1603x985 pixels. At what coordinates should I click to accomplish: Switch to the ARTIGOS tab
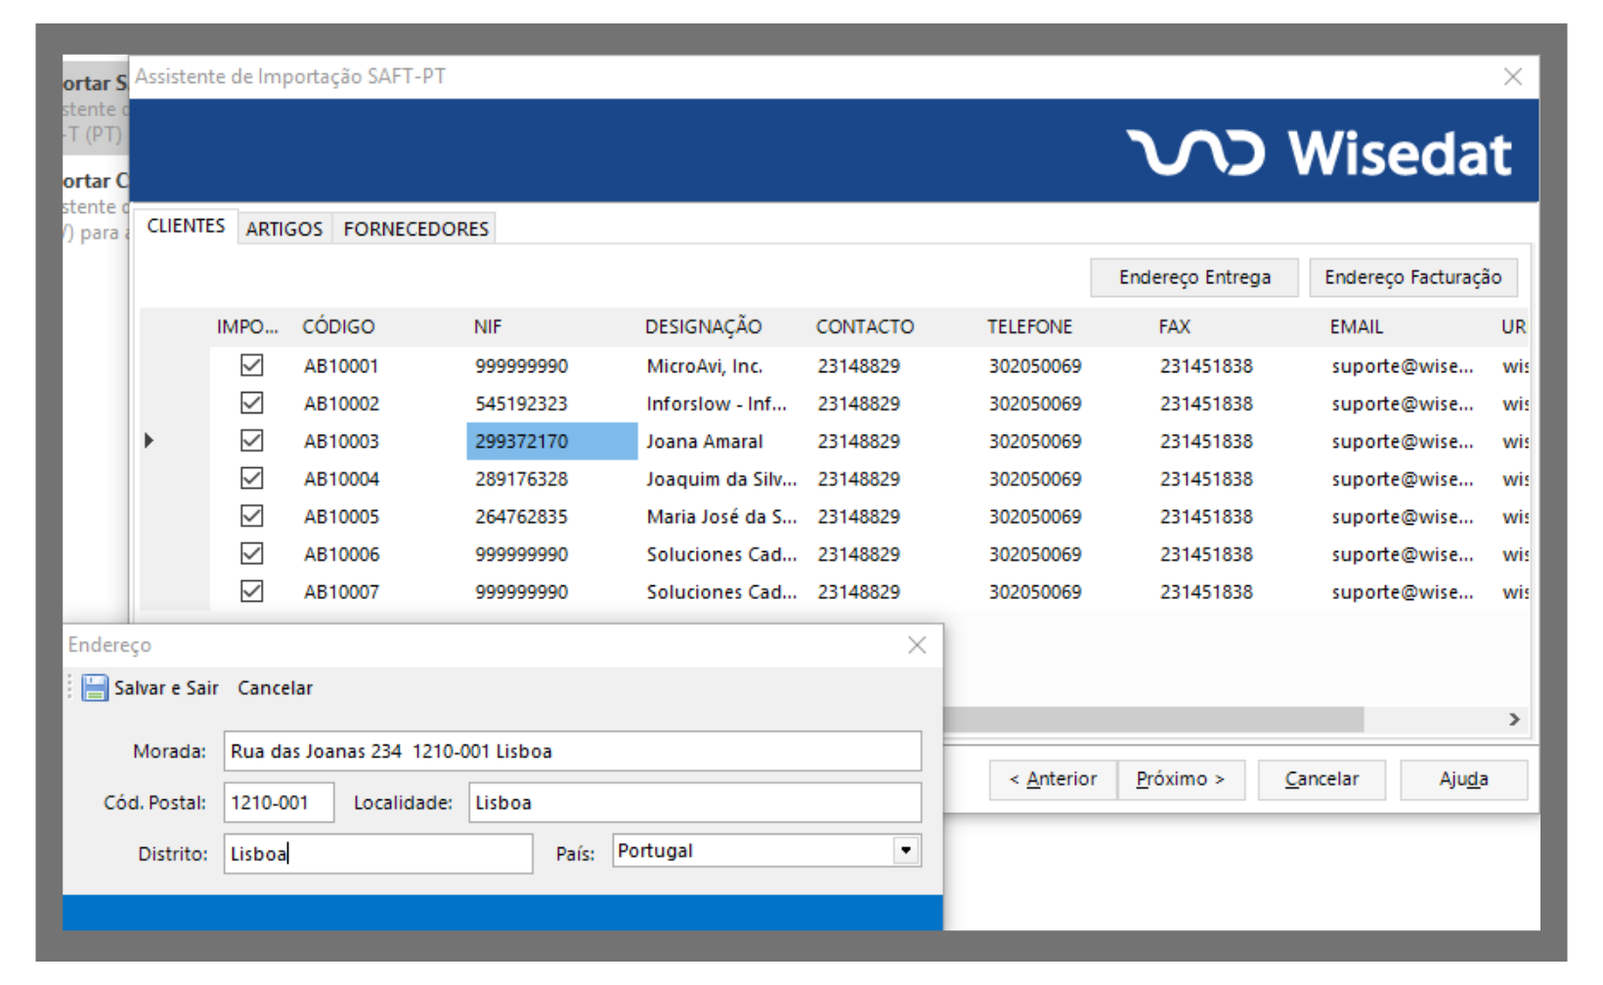click(x=283, y=229)
